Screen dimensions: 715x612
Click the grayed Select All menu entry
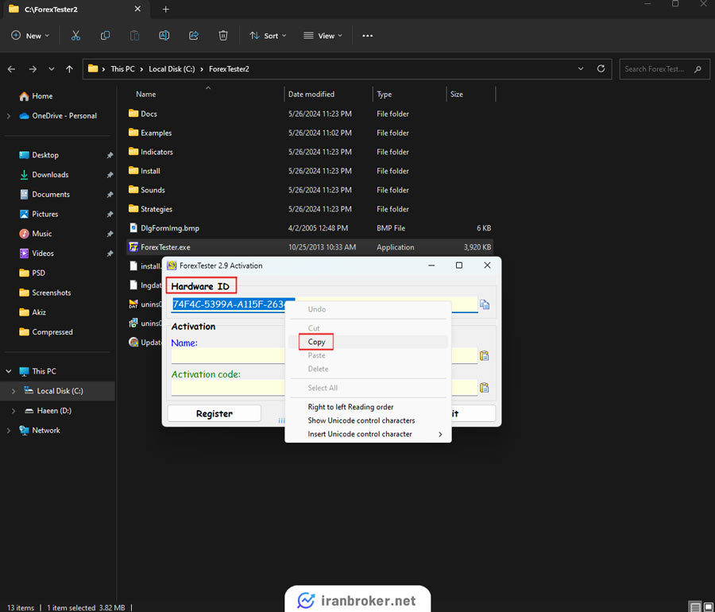(x=368, y=388)
